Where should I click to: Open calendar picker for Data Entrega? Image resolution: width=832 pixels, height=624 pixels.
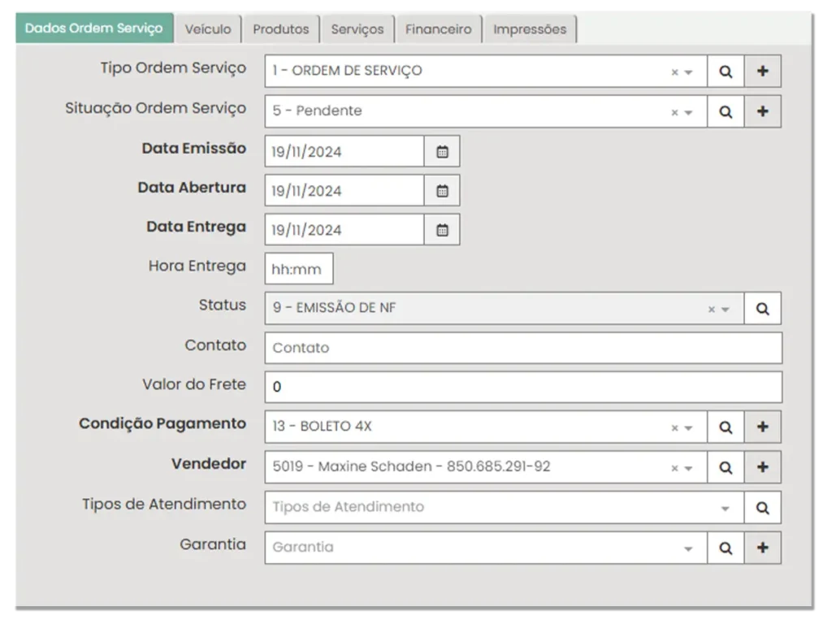pos(442,230)
